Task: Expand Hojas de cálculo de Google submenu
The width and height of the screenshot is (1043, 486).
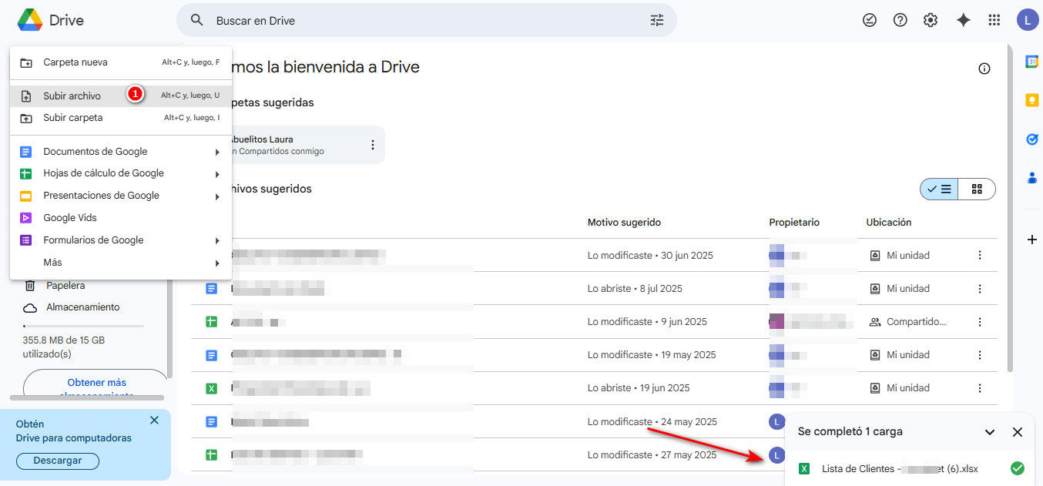Action: (x=217, y=174)
